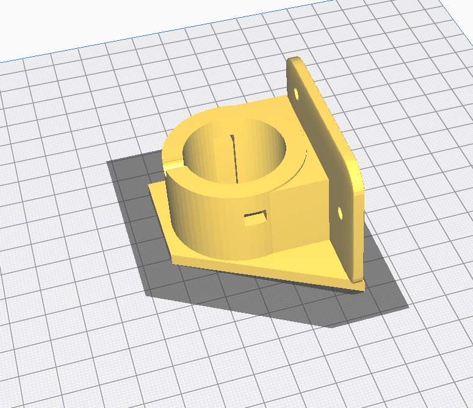Click the vertical slit inside the cylinder bore
The image size is (473, 408).
pyautogui.click(x=233, y=159)
